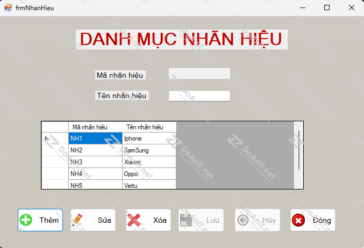Select the Oppo cell
Image resolution: width=364 pixels, height=248 pixels.
point(149,174)
